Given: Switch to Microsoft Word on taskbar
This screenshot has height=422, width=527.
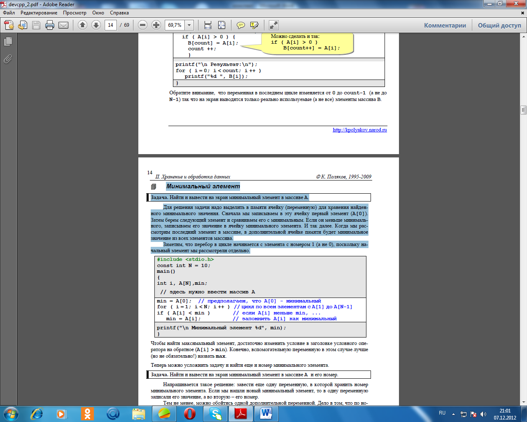Looking at the screenshot, I should click(x=266, y=413).
